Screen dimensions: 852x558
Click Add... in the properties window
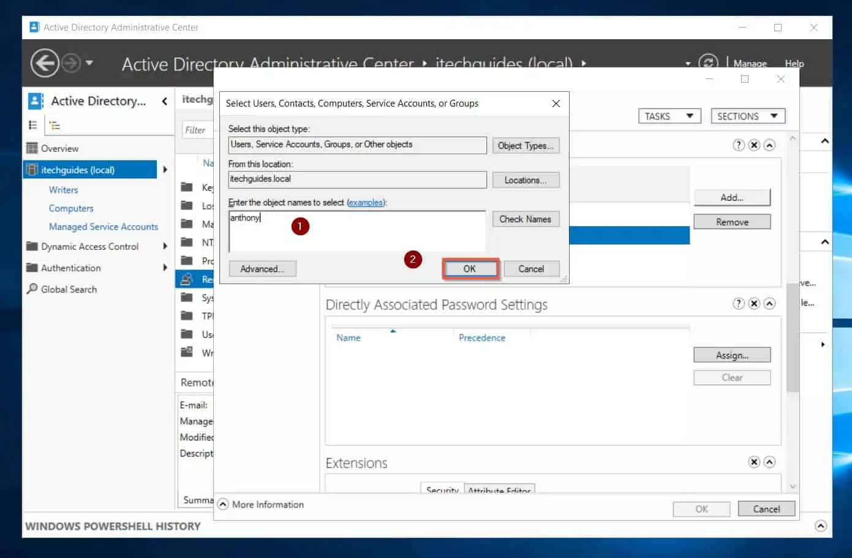pyautogui.click(x=732, y=197)
